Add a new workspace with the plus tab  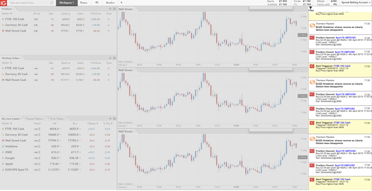click(x=121, y=3)
